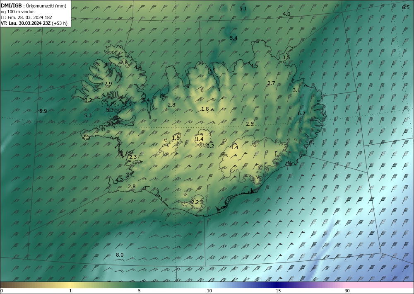414x294 pixels.
Task: Click the 1 label on the colour scale
Action: tap(70, 291)
